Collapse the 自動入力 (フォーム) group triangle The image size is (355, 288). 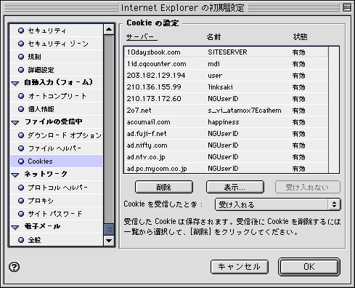tap(15, 83)
